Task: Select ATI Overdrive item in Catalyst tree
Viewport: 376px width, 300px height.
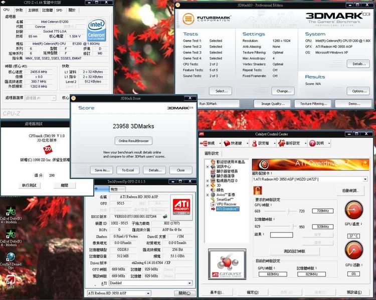Action: pos(227,209)
